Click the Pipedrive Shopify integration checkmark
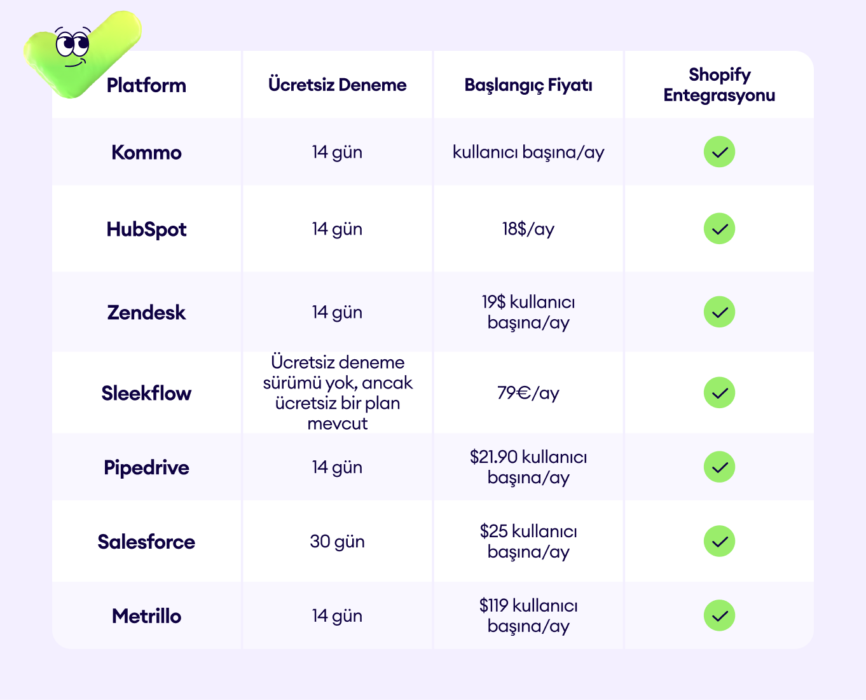Viewport: 866px width, 700px height. (719, 467)
